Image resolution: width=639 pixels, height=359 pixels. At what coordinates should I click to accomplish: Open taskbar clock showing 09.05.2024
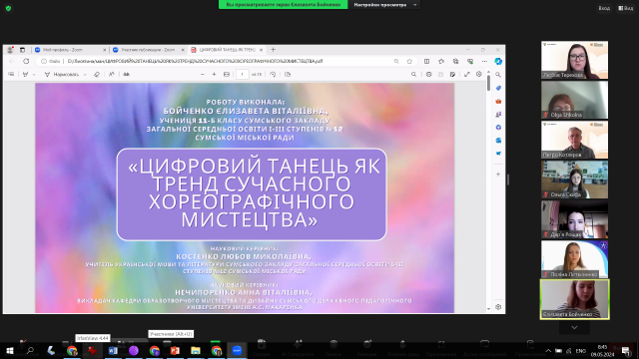point(602,350)
